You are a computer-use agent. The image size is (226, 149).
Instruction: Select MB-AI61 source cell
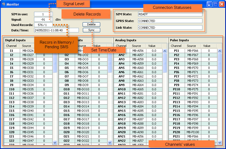[x=138, y=72]
